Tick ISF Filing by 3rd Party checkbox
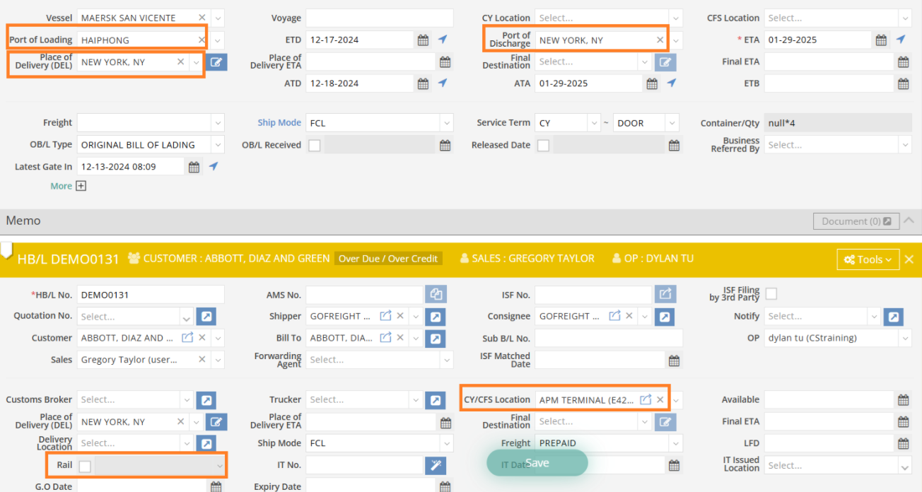Viewport: 922px width, 492px height. (771, 293)
